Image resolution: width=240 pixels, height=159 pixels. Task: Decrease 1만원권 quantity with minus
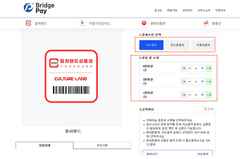pos(190,95)
